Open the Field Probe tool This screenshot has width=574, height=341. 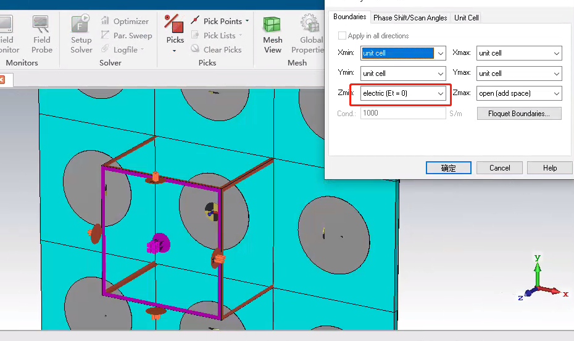click(41, 35)
